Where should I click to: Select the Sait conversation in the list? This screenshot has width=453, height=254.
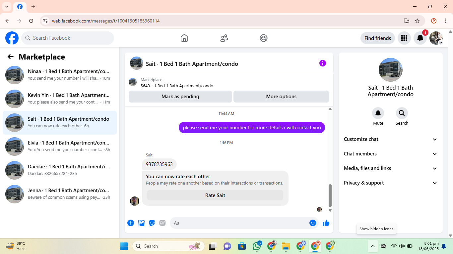tap(60, 123)
